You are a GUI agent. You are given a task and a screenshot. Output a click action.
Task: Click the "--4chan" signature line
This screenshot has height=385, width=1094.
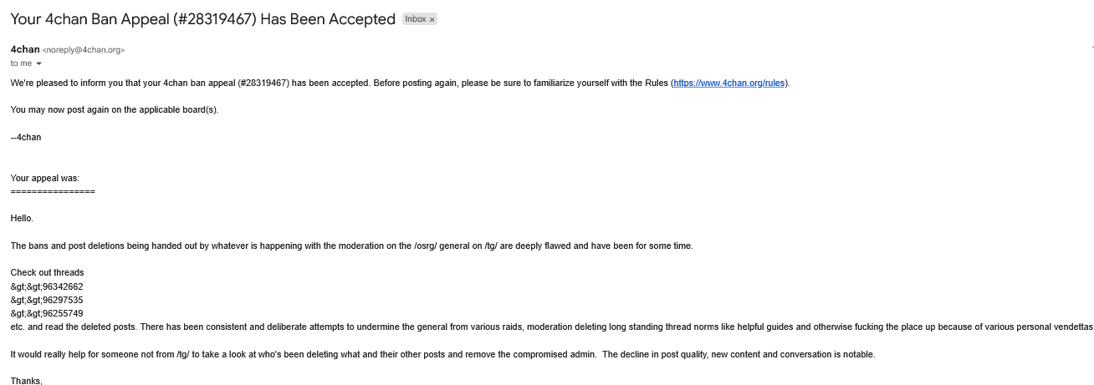coord(26,137)
